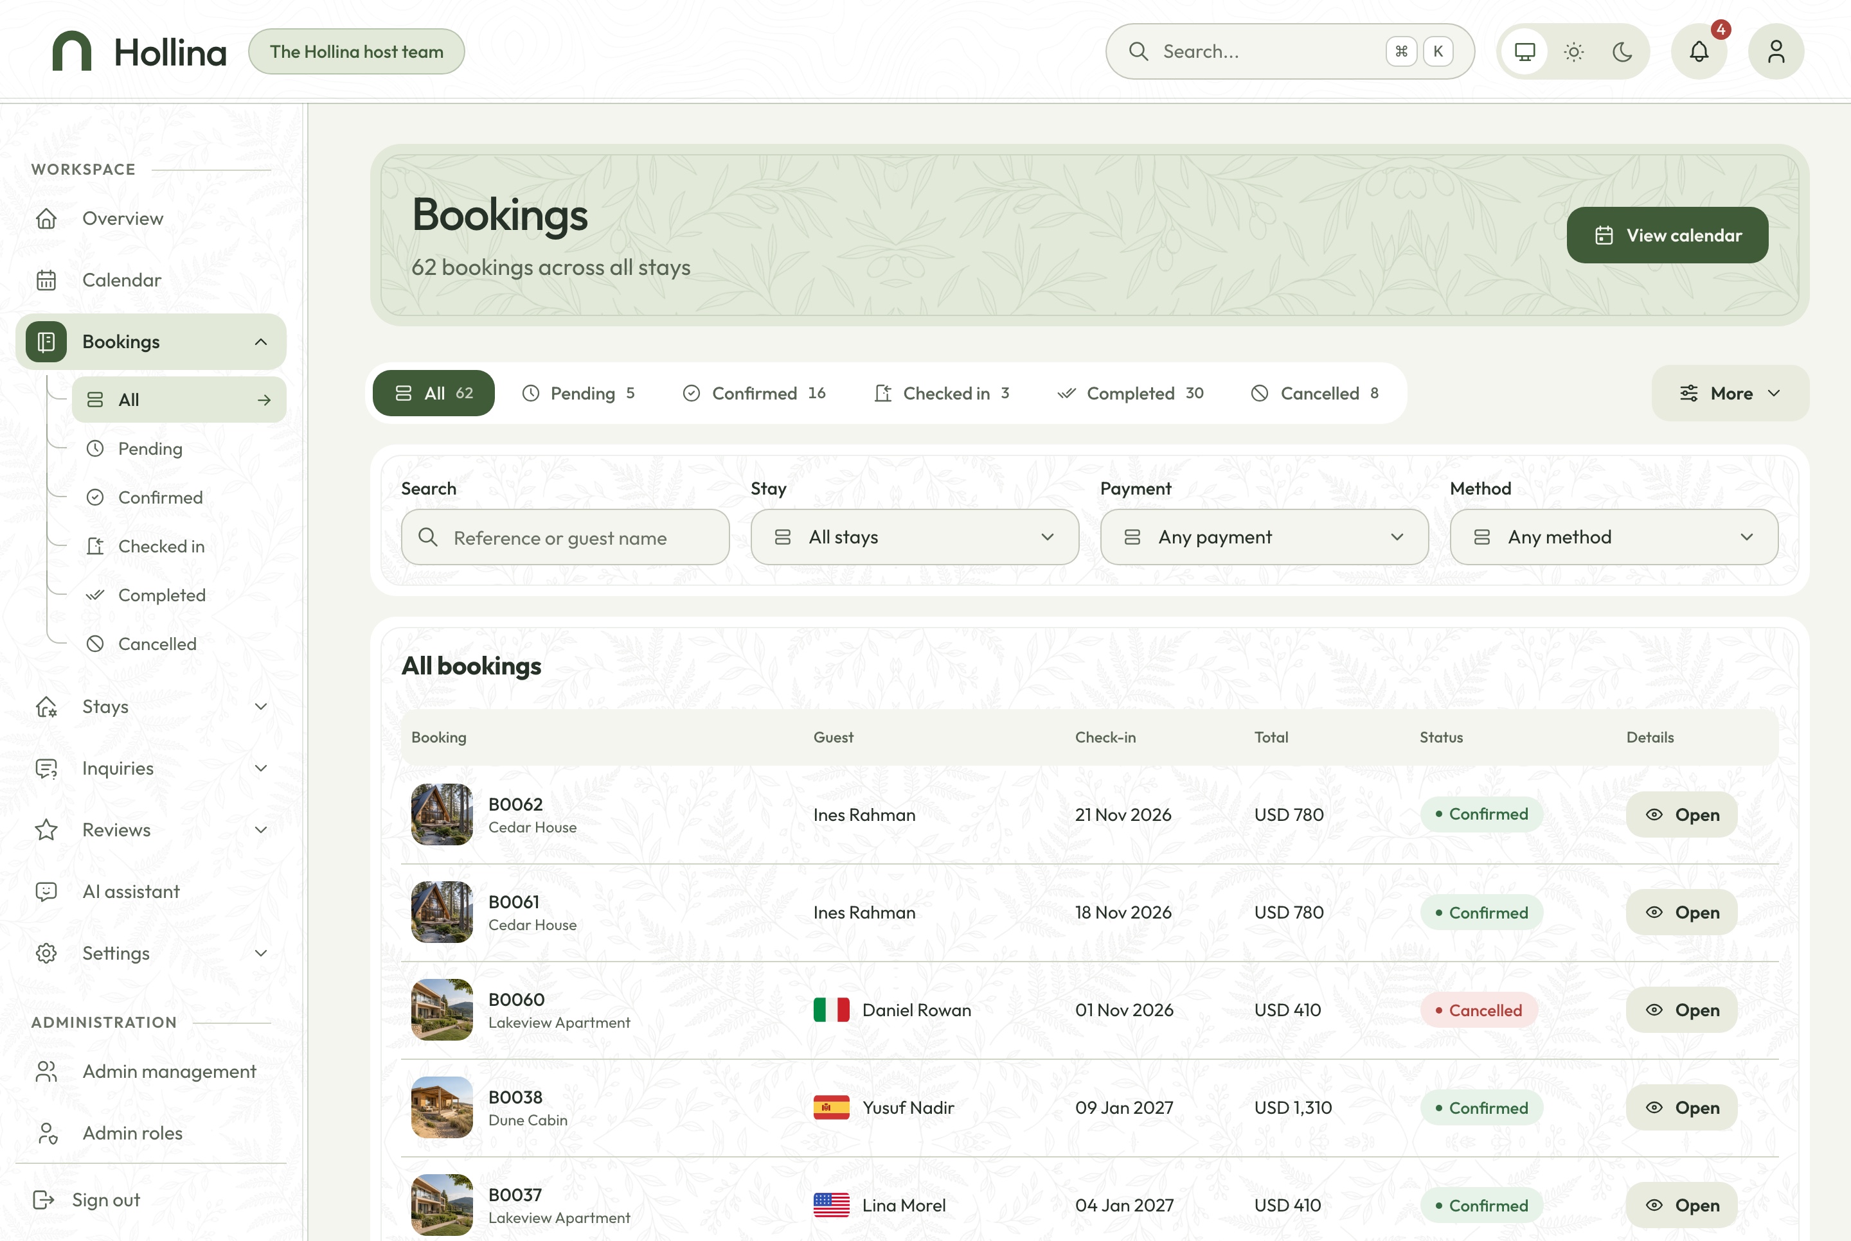1851x1241 pixels.
Task: Go to Overview in sidebar
Action: click(150, 218)
